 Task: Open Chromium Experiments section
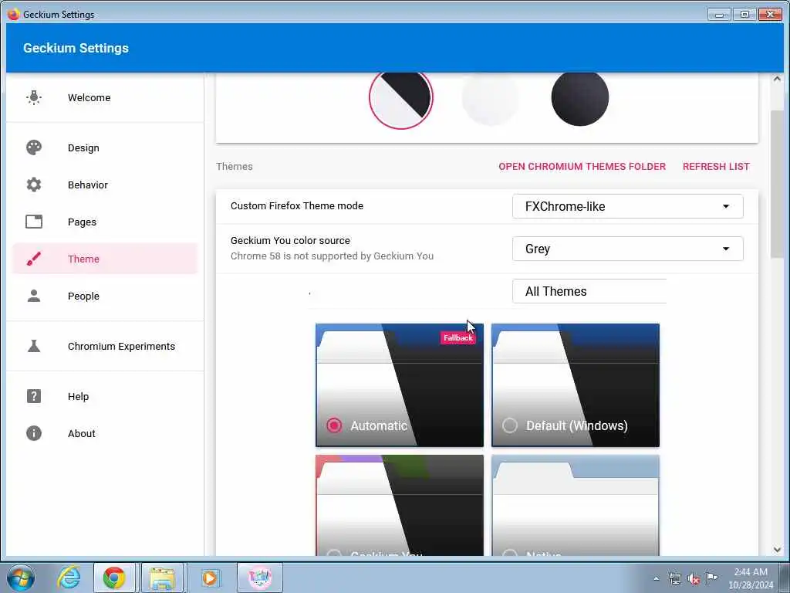(105, 346)
